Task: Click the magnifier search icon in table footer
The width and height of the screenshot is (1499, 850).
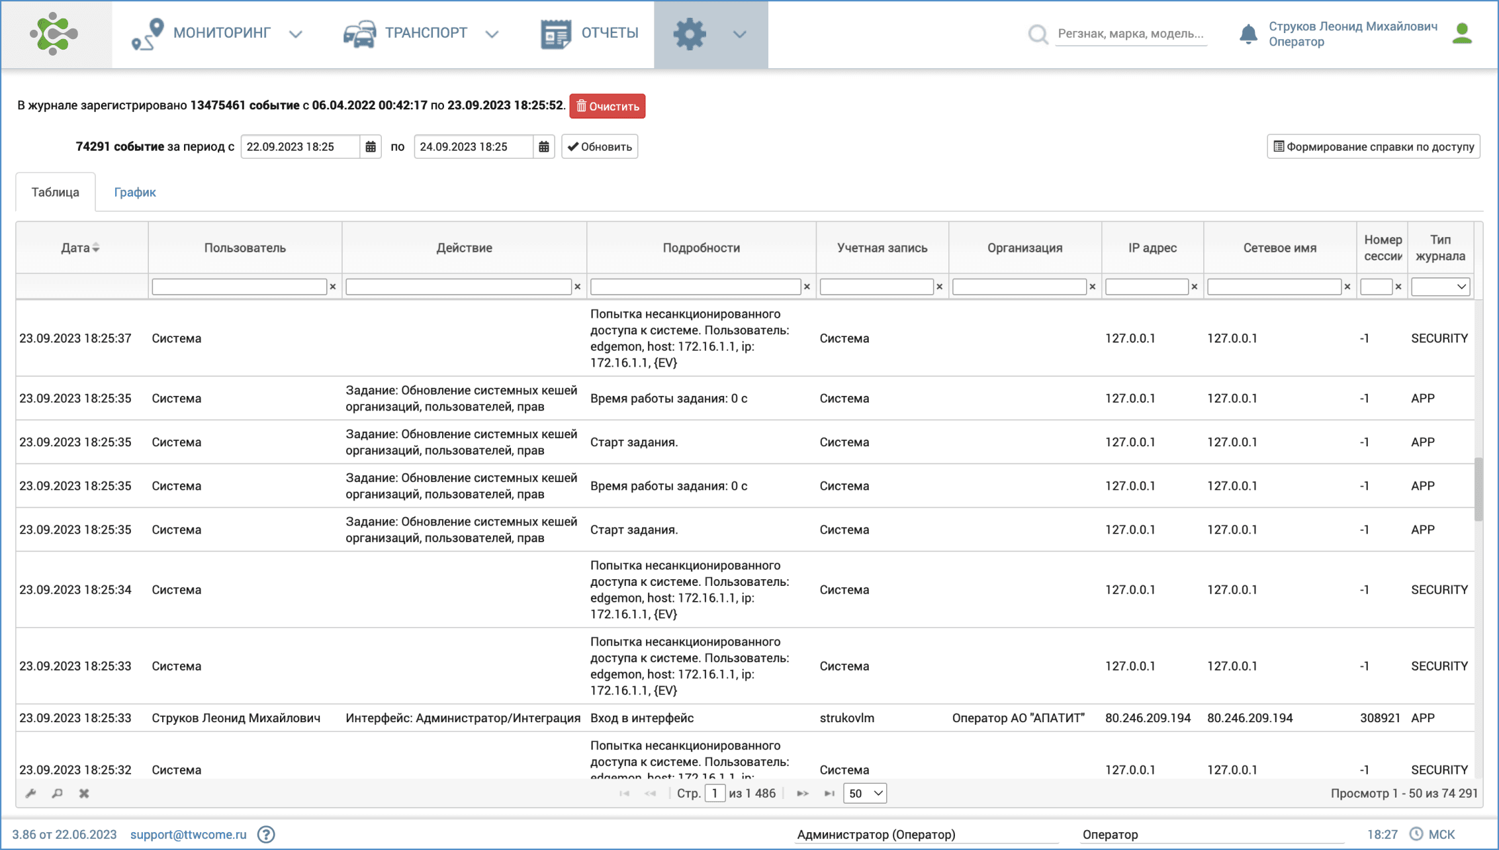Action: pos(58,793)
